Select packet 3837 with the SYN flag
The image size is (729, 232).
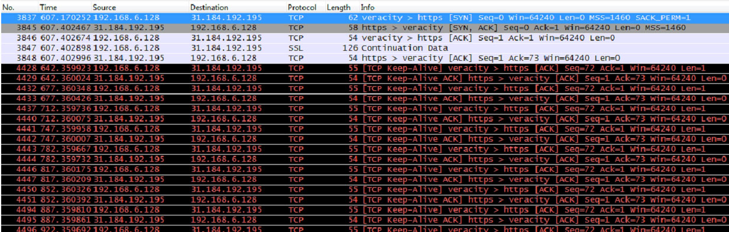[x=364, y=18]
